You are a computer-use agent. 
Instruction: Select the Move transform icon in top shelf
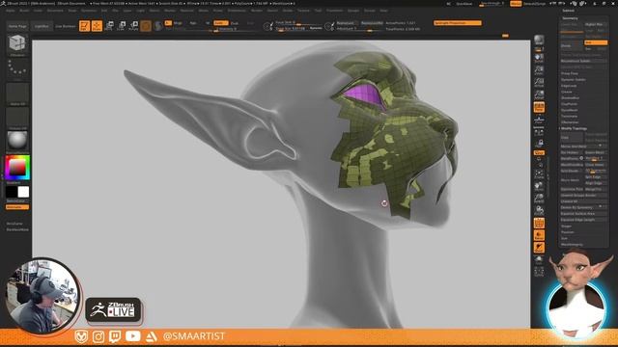coord(109,26)
